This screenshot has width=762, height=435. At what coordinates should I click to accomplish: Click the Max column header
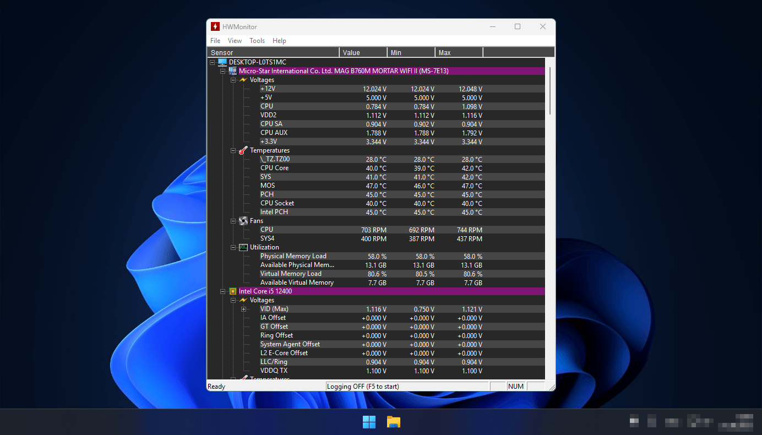click(459, 52)
